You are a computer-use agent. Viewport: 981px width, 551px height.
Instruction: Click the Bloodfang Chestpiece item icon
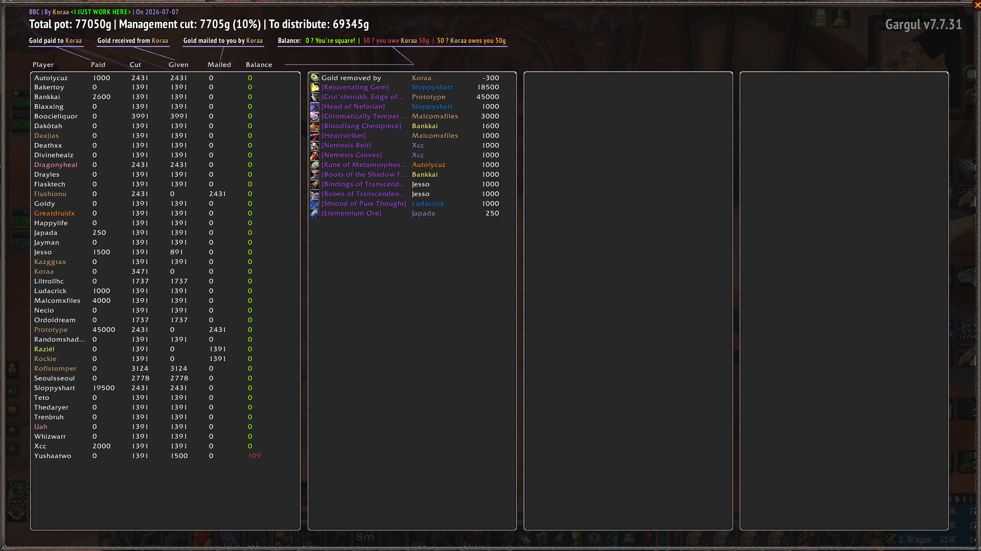314,126
